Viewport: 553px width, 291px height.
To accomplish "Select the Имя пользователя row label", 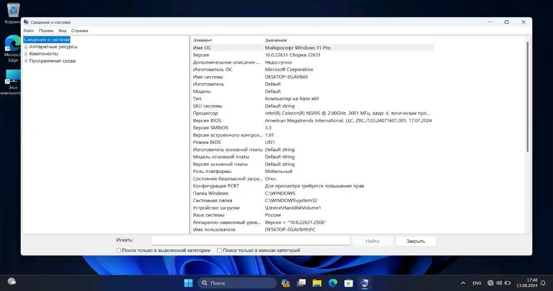I will [214, 229].
